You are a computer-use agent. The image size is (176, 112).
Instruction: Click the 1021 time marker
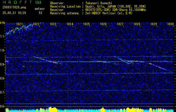point(19,24)
